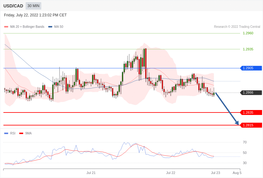Click the red 1.2835 target price tag

[251, 112]
